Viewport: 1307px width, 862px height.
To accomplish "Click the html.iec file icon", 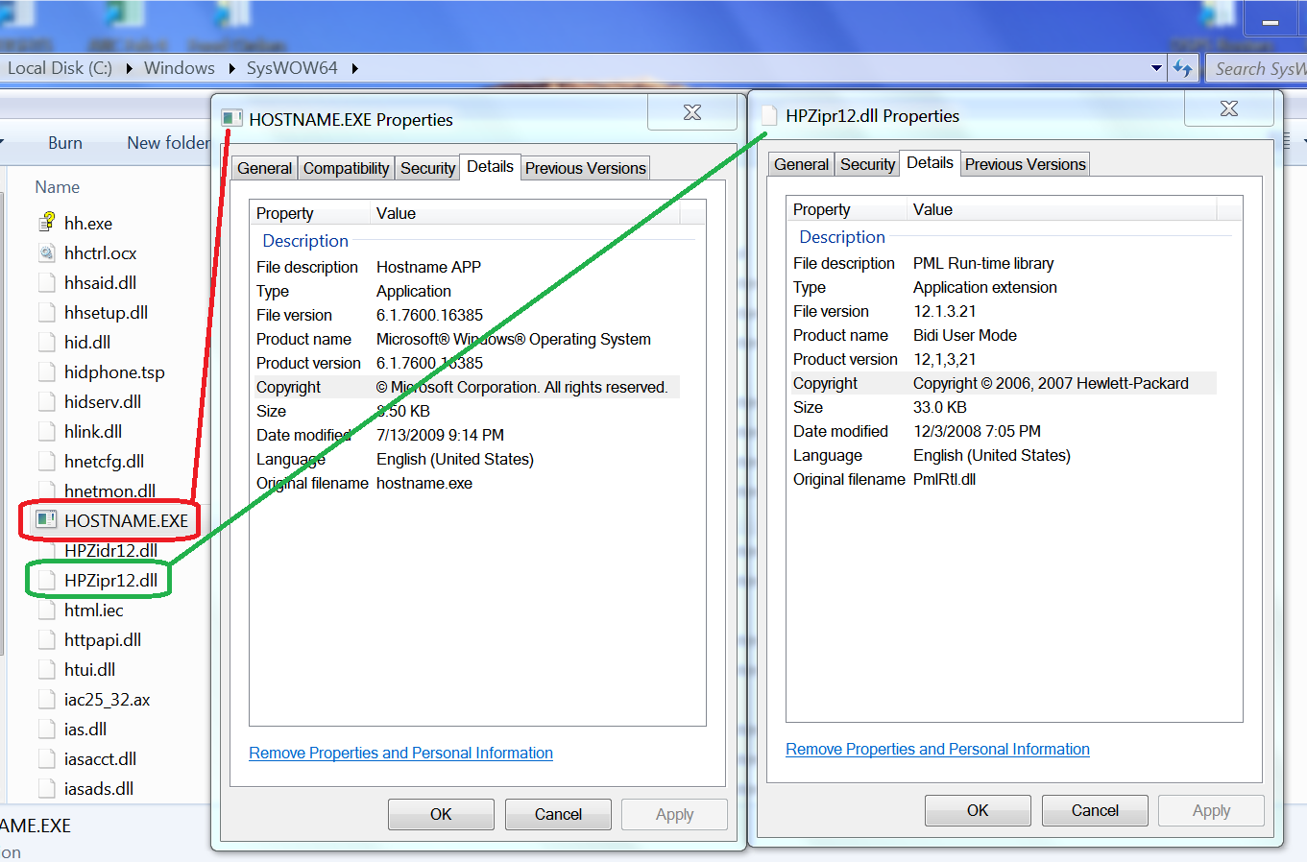I will (47, 610).
